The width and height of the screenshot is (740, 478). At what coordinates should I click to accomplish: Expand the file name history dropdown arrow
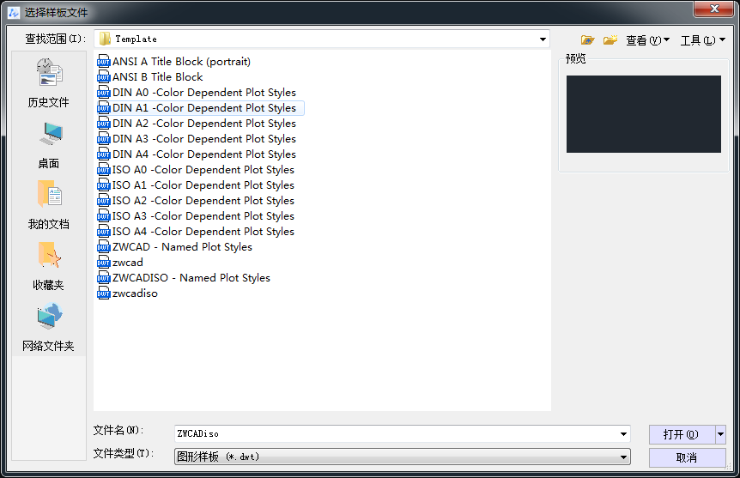pos(623,433)
